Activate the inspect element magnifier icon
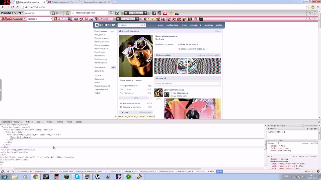Viewport: 321px width, 180px height. (x=13, y=171)
